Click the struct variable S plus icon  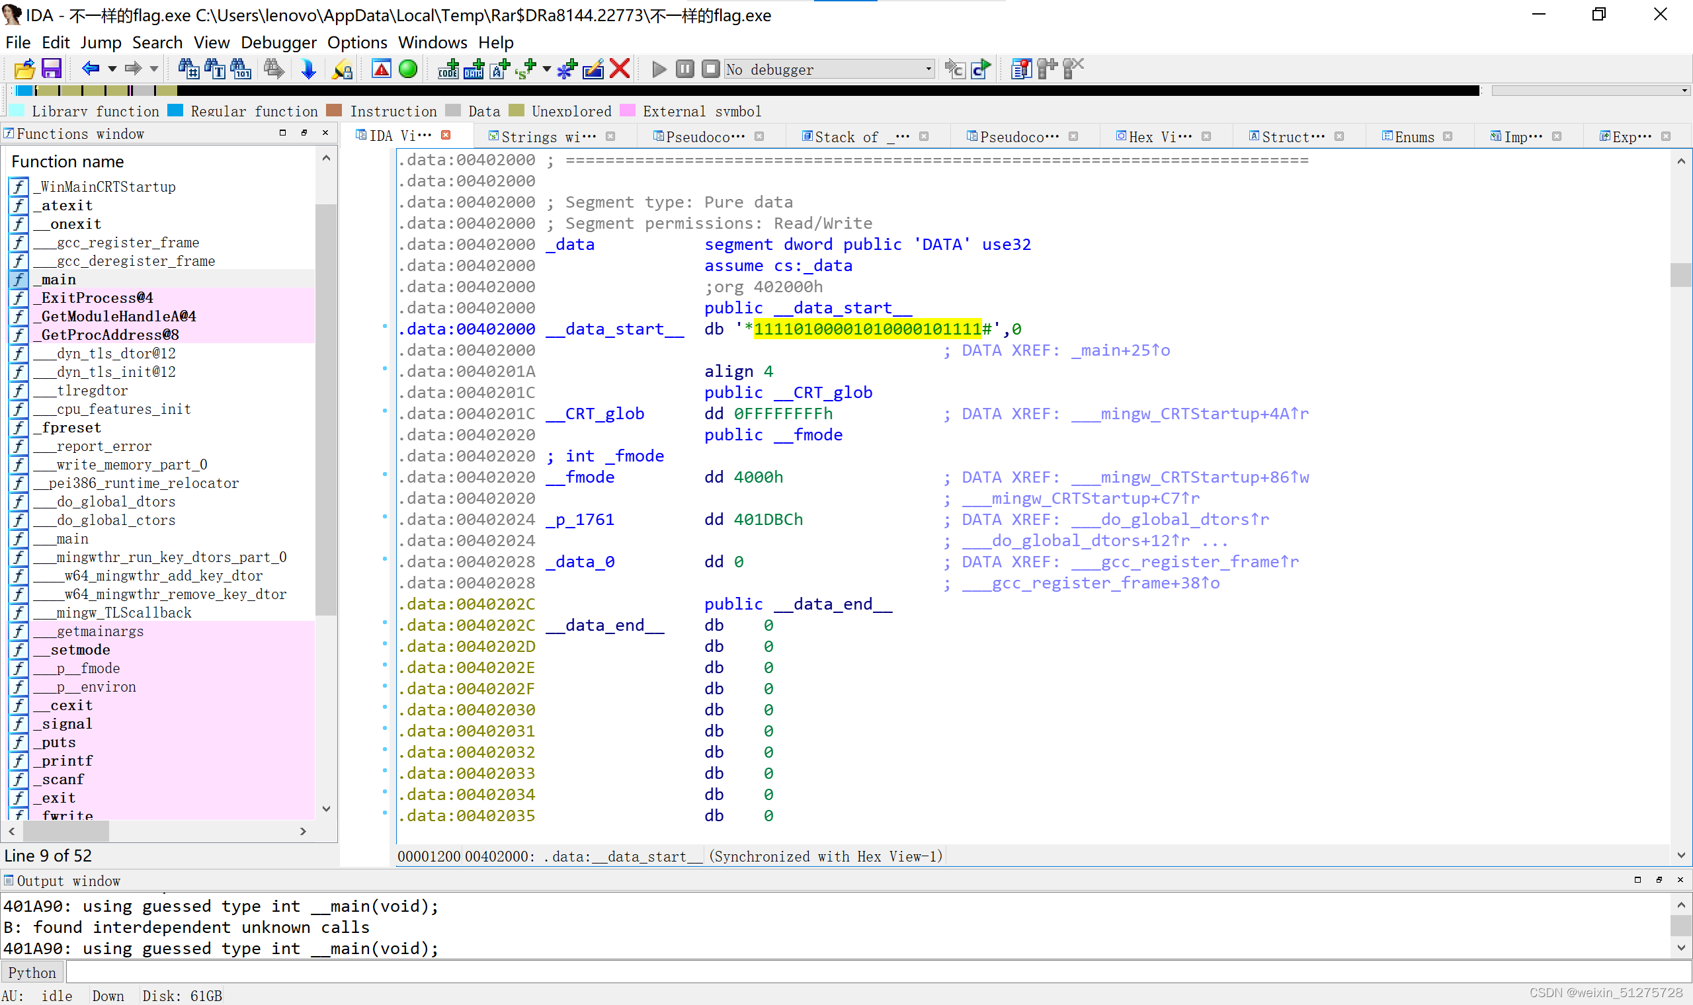click(526, 68)
